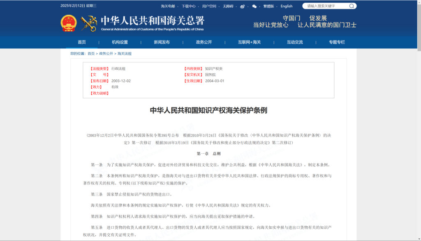Select 首页 in the main navigation bar
Viewport: 421px width, 241px height.
coord(82,42)
